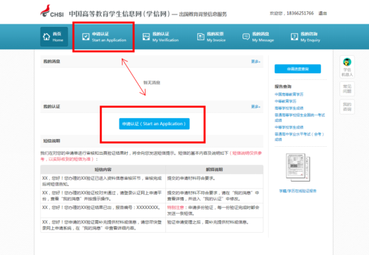The width and height of the screenshot is (369, 255).
Task: Click the 短信说明 section heading
Action: tap(52, 141)
